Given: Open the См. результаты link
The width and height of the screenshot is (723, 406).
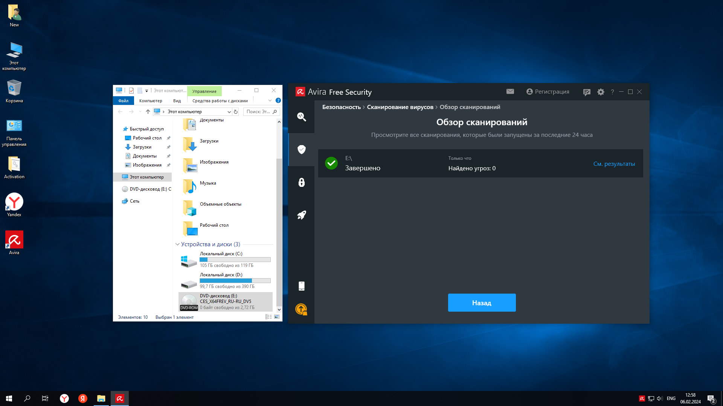Looking at the screenshot, I should click(x=614, y=164).
